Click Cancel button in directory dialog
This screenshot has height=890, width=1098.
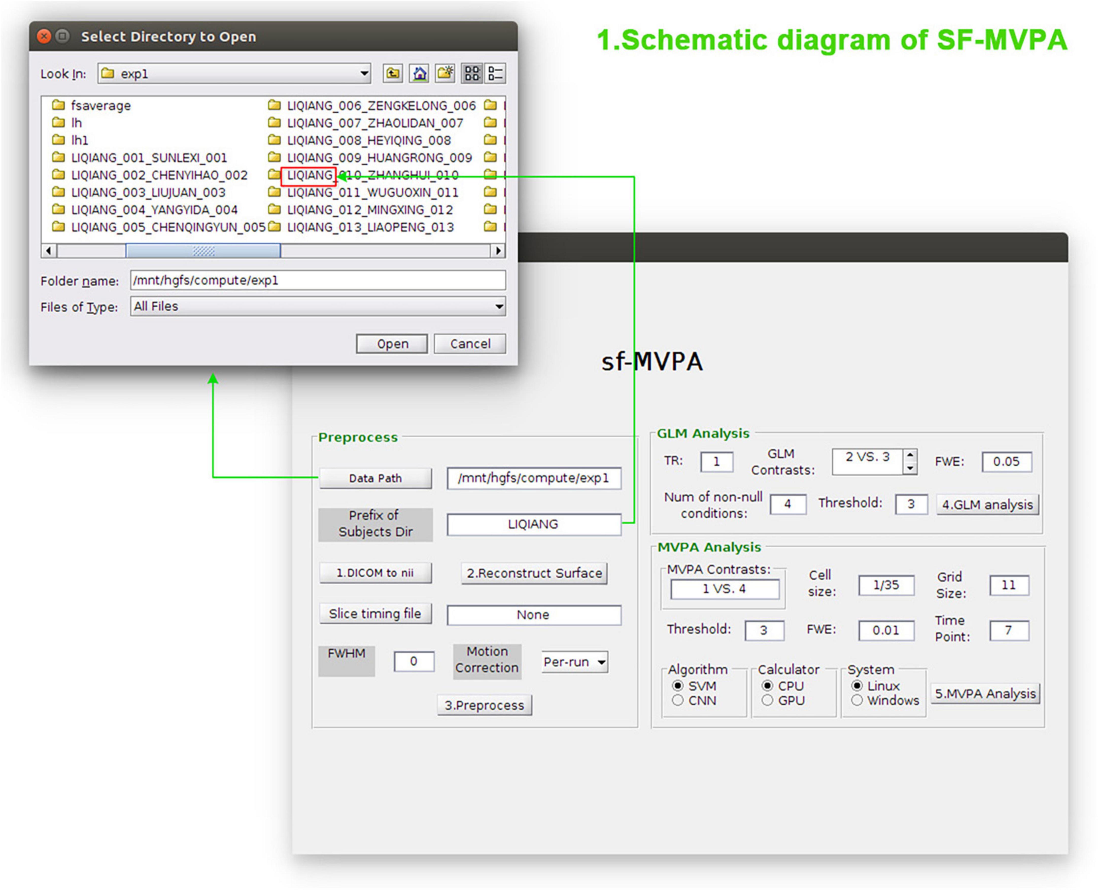(470, 344)
